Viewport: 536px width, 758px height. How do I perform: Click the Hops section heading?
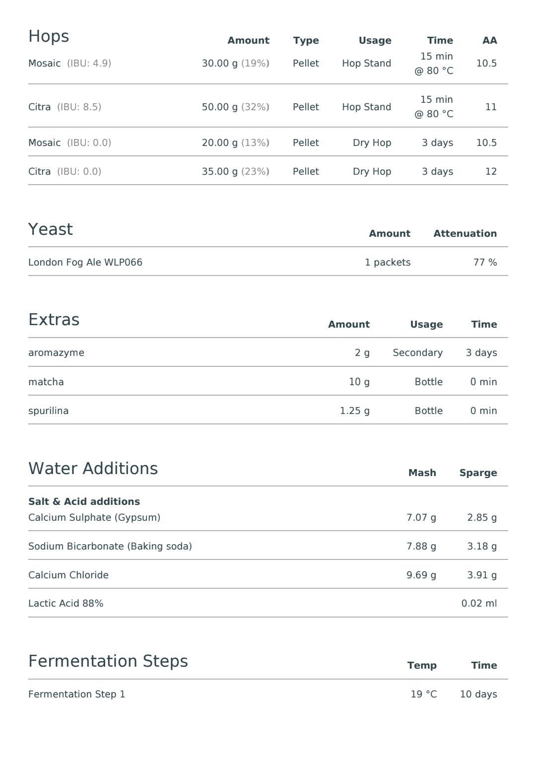pos(49,37)
